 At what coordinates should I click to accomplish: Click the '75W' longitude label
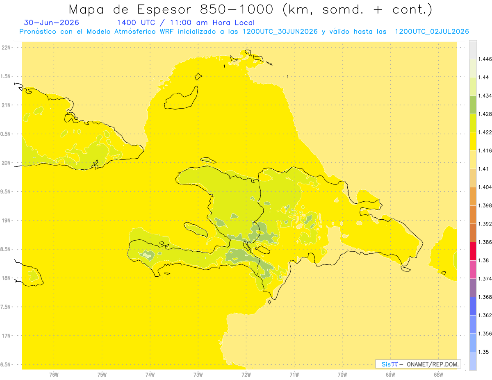102,375
